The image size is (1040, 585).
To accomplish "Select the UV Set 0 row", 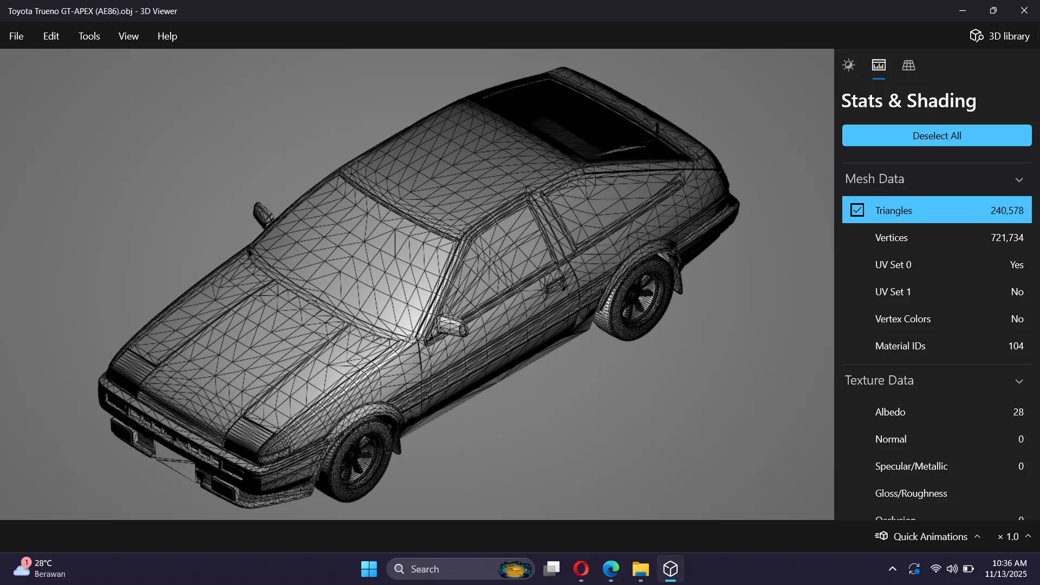I will tap(937, 264).
